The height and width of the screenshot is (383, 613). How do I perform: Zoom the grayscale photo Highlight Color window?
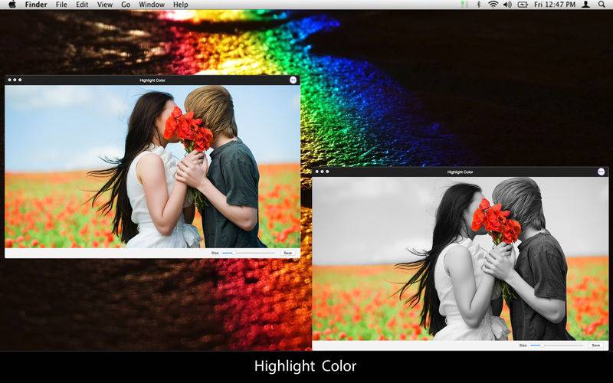pyautogui.click(x=327, y=172)
